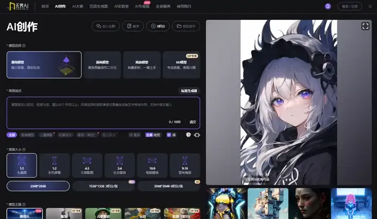377x219 pixels.
Task: Open the AI实验室 nav item
Action: coord(121,6)
